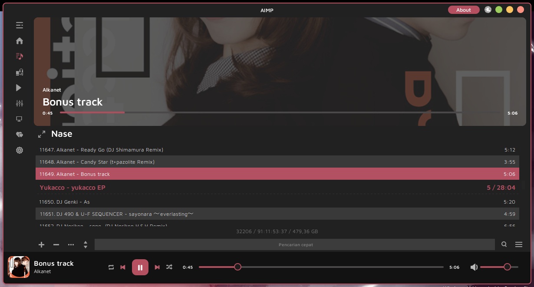Click the bottom bar seek slider
This screenshot has width=534, height=287.
pyautogui.click(x=321, y=267)
